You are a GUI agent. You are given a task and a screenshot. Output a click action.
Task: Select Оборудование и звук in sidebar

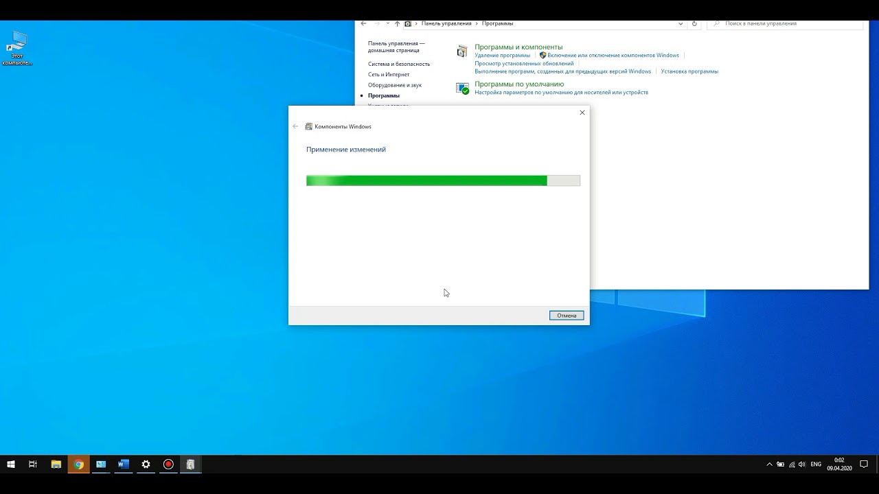[395, 85]
